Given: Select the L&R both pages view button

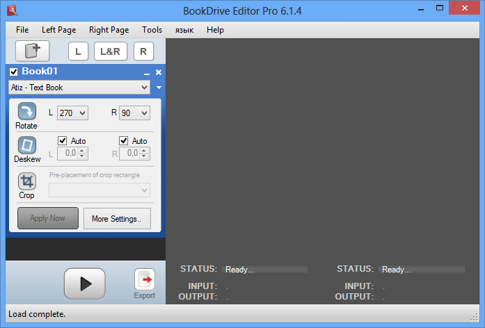Looking at the screenshot, I should pos(111,51).
